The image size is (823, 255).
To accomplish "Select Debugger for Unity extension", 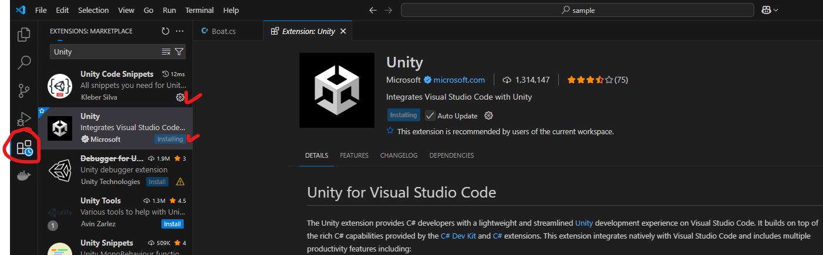I will pos(116,171).
